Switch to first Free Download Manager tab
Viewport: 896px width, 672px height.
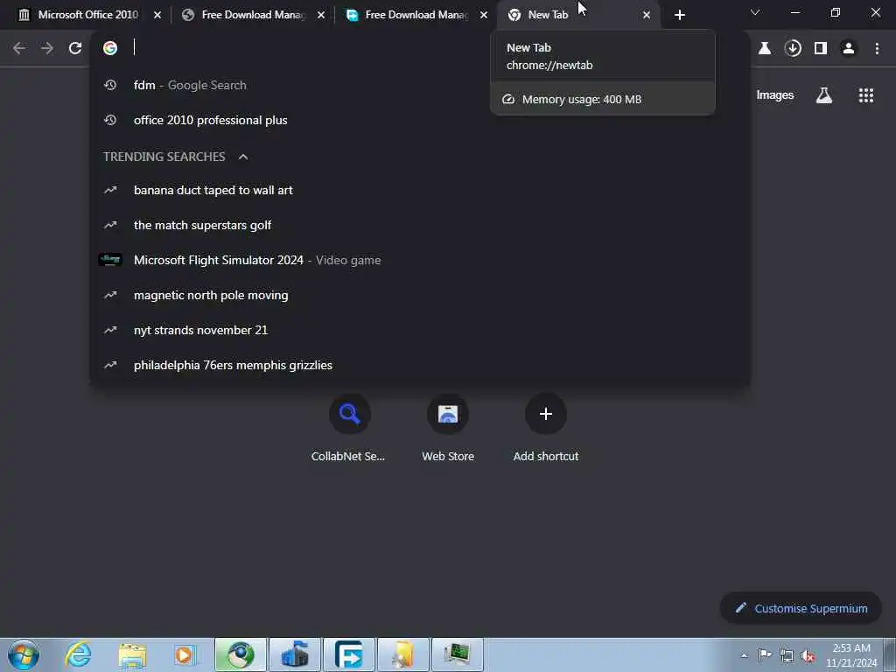[251, 15]
